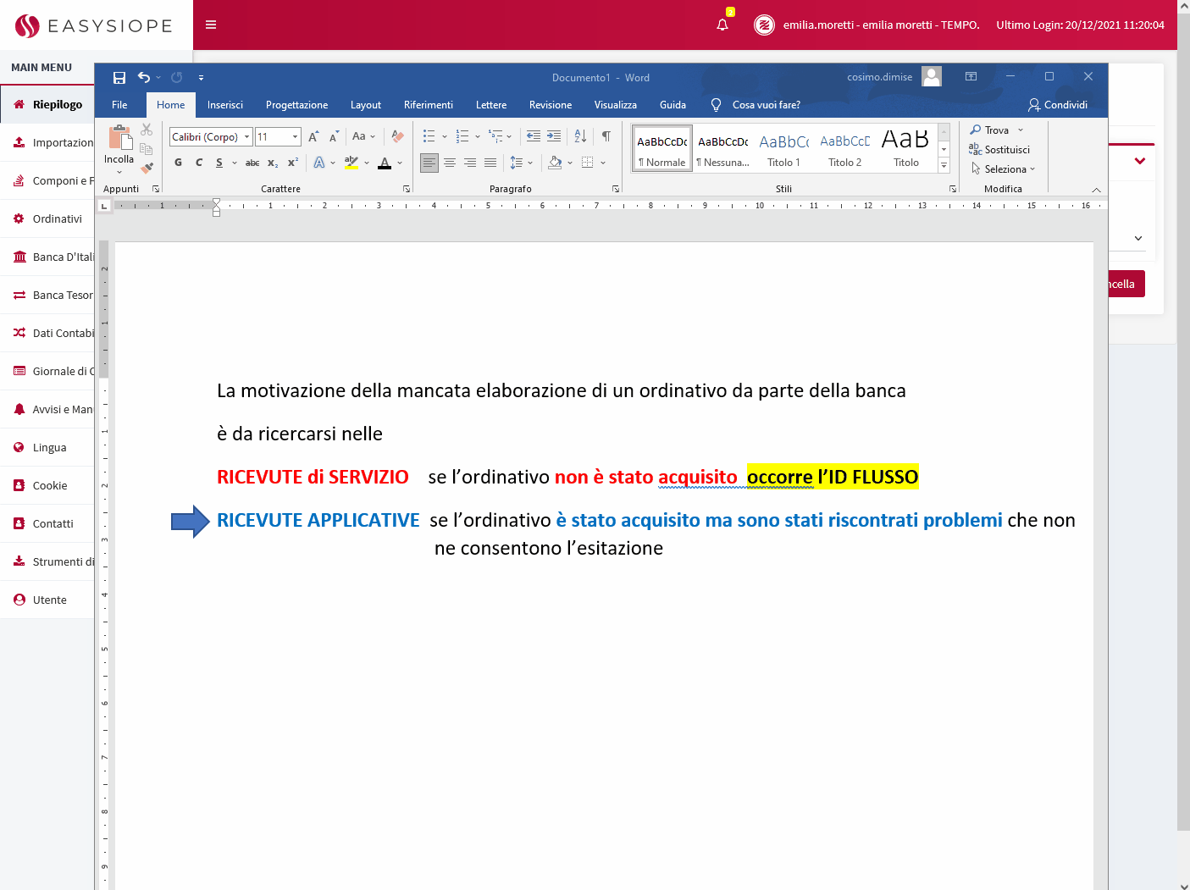The image size is (1190, 890).
Task: Sort text with the A-Z icon
Action: [x=581, y=136]
